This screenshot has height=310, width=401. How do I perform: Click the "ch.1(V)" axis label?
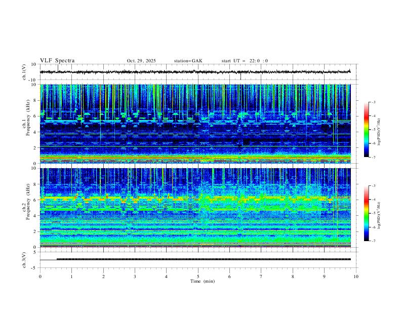pyautogui.click(x=24, y=72)
